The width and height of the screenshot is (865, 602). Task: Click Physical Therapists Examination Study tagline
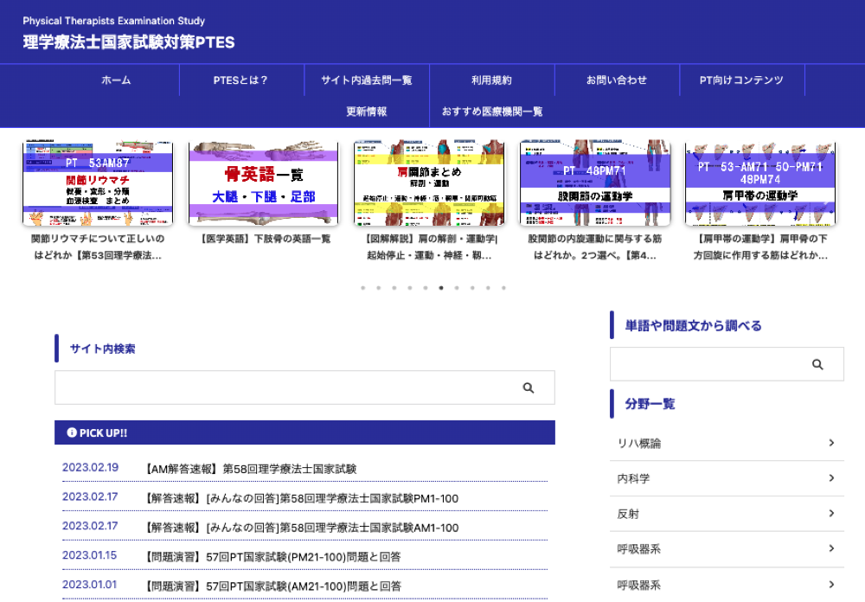tap(113, 21)
